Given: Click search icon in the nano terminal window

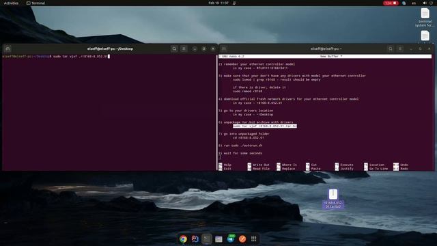Looking at the screenshot, I should 390,49.
